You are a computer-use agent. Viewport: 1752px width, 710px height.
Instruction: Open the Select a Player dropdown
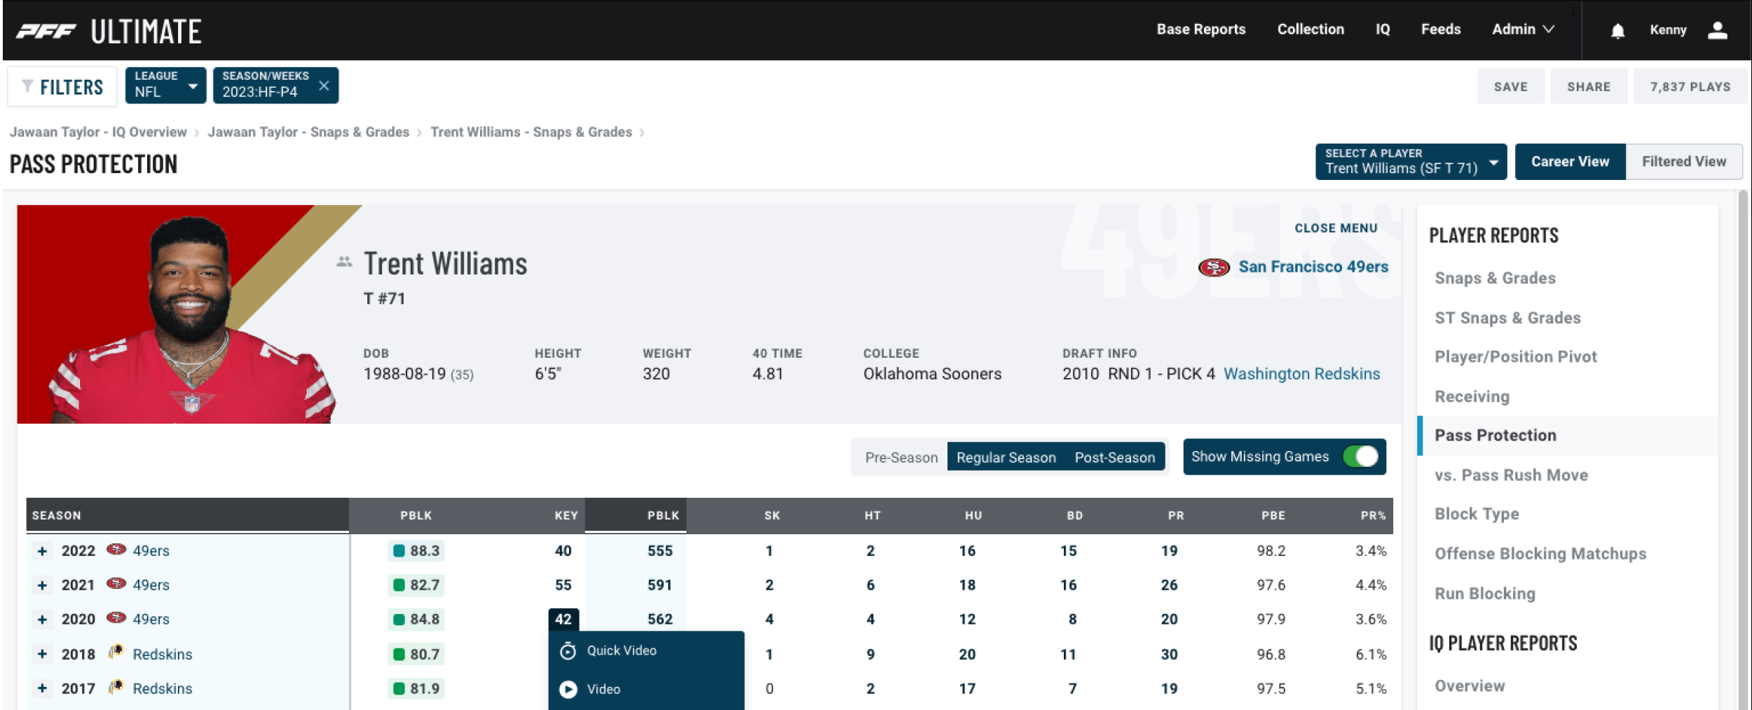tap(1410, 162)
